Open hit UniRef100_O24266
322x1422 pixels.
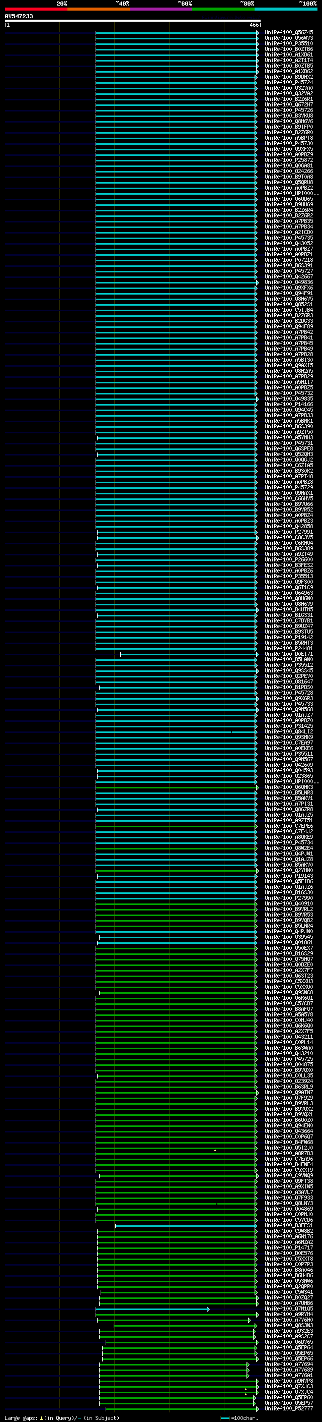point(288,171)
